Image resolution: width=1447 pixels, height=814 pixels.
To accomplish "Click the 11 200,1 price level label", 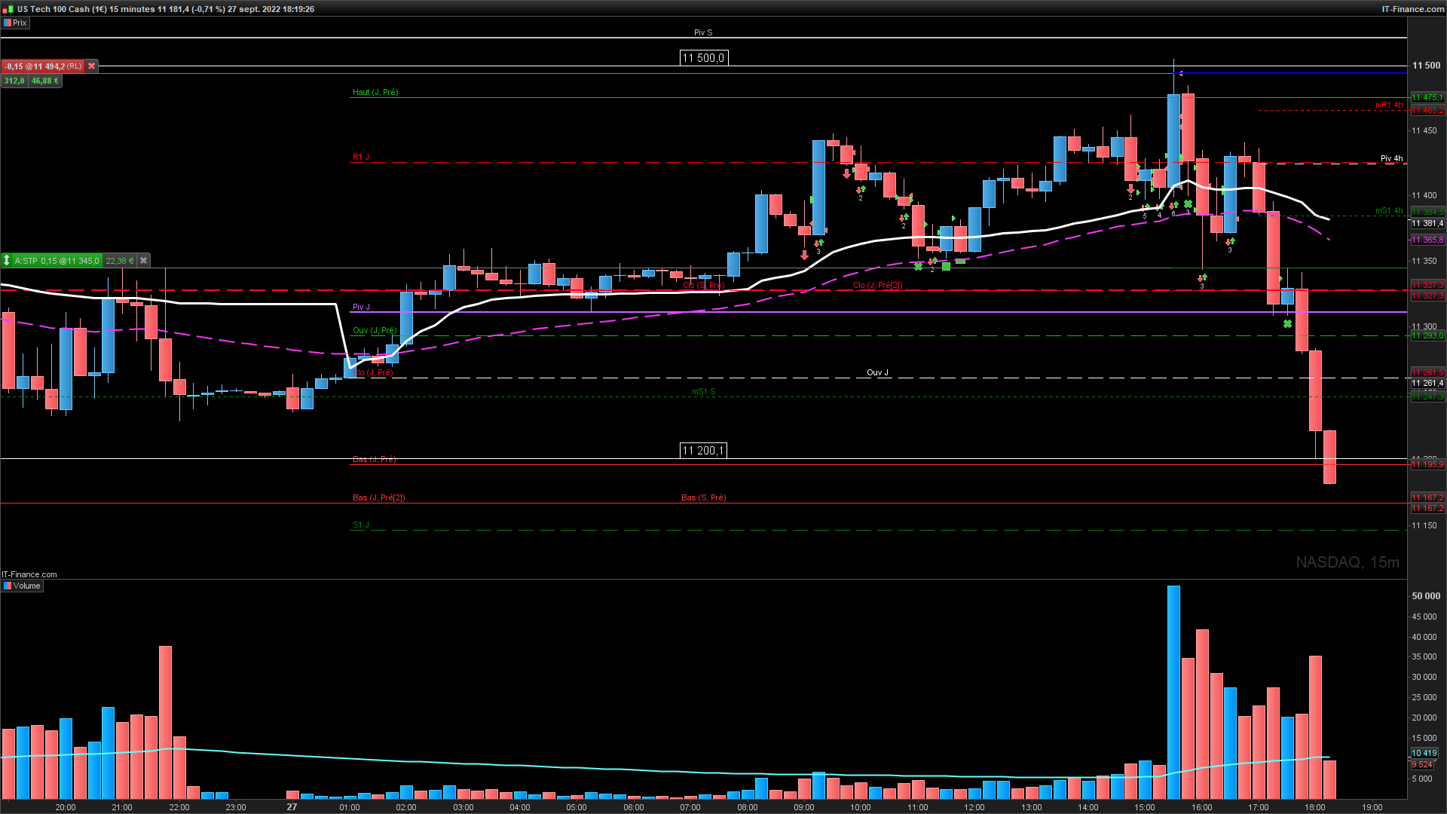I will [702, 451].
